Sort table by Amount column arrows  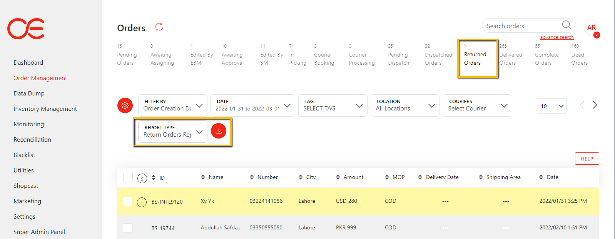coord(338,177)
